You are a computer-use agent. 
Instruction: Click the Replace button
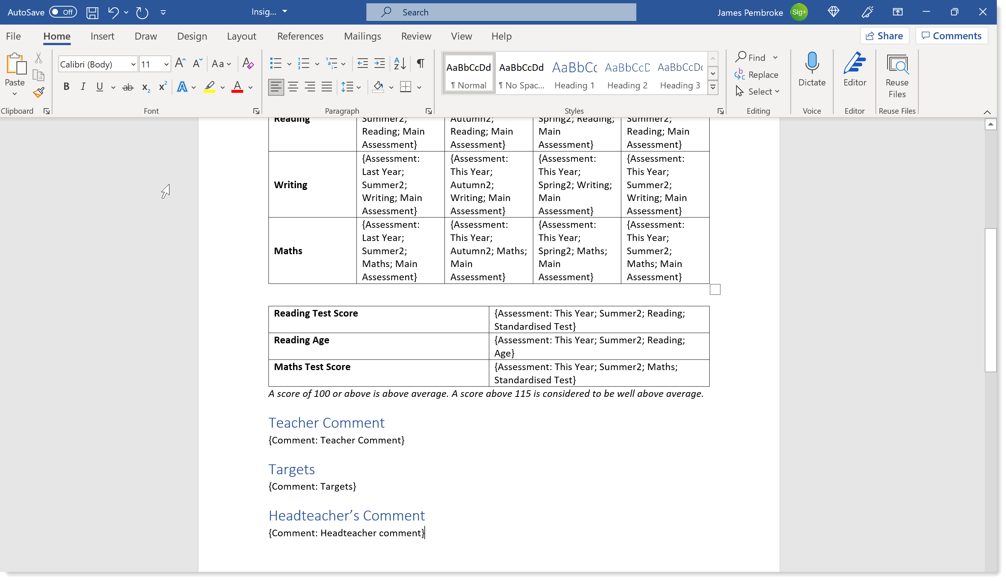tap(756, 74)
